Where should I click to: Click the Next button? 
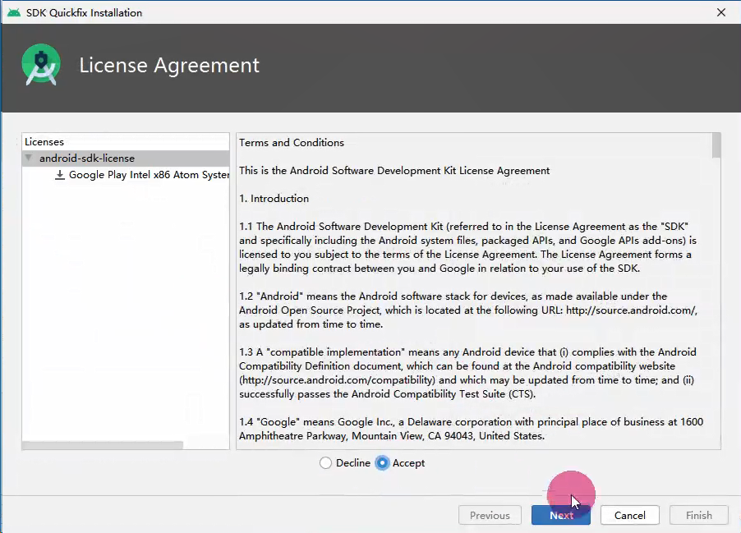(561, 515)
